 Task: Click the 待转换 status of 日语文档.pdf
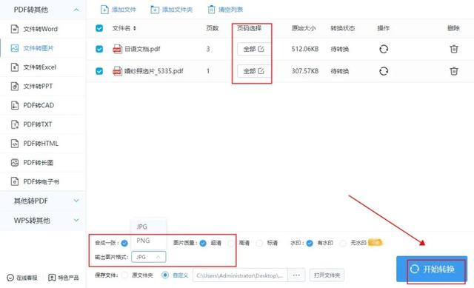(x=340, y=49)
